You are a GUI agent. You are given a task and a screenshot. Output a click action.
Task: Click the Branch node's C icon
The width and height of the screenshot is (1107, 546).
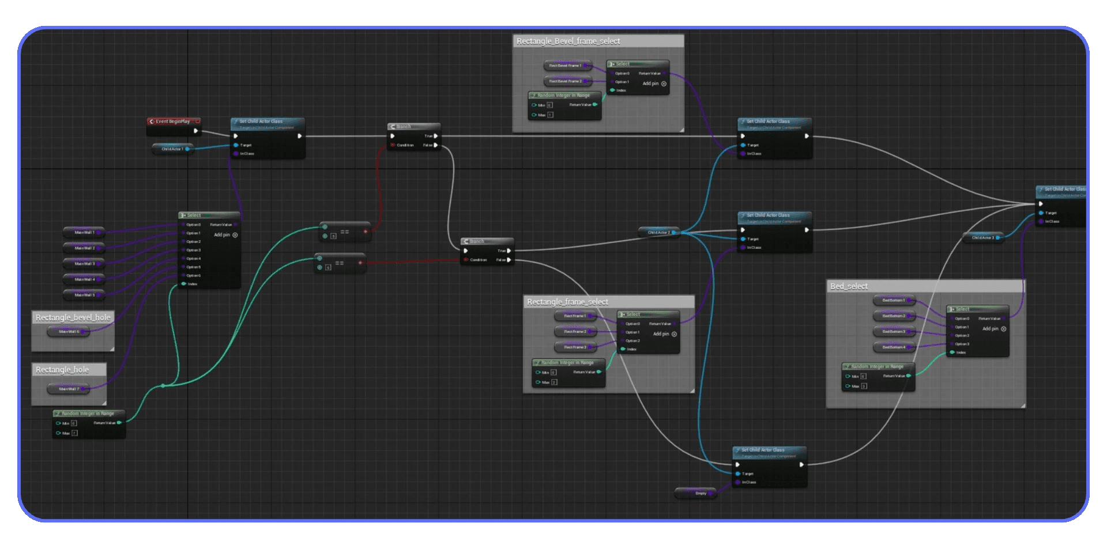pos(393,127)
